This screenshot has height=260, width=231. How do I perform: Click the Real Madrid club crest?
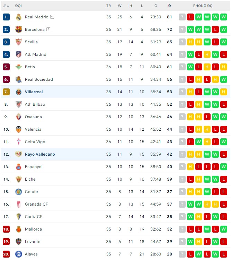(19, 17)
